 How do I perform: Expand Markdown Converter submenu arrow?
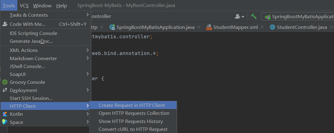click(x=88, y=58)
